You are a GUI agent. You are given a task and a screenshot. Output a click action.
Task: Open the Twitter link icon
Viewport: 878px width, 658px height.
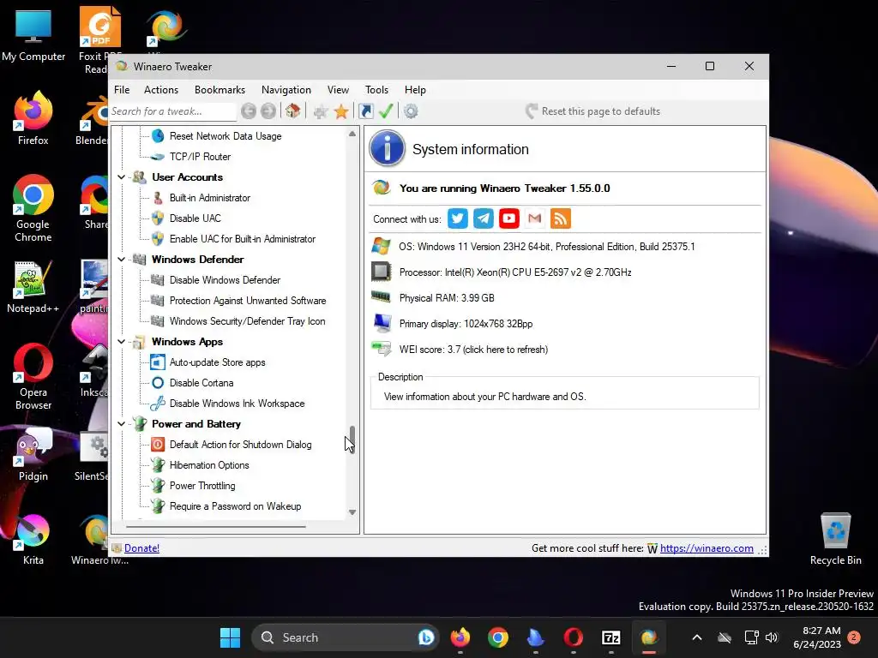(x=458, y=218)
